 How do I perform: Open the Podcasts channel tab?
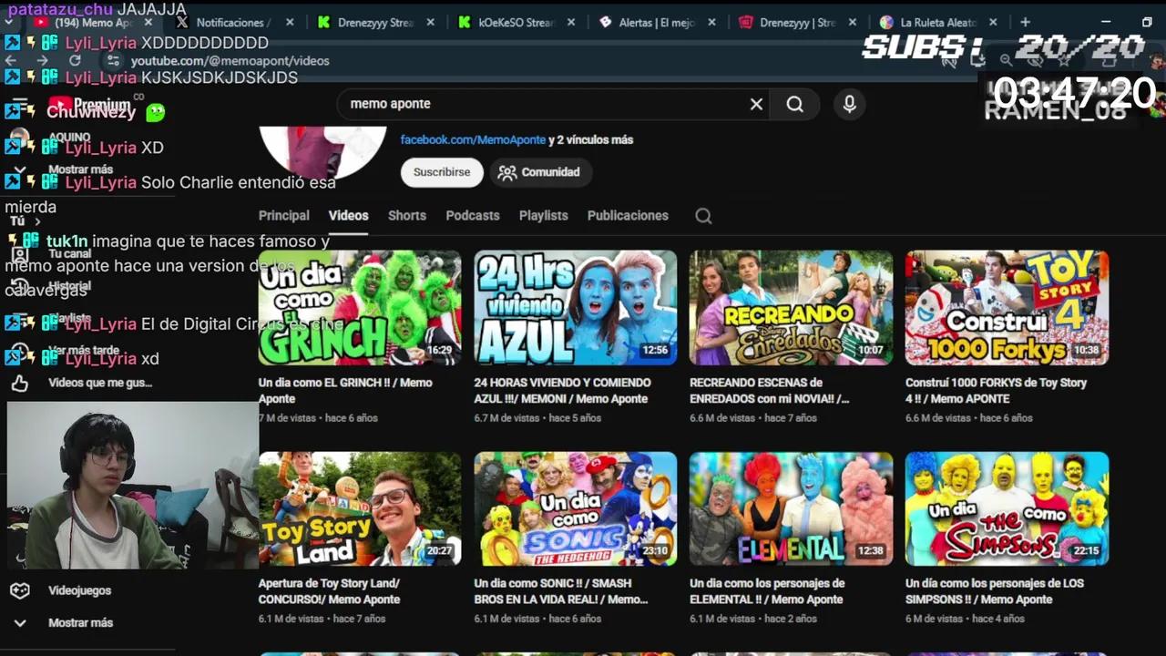473,216
